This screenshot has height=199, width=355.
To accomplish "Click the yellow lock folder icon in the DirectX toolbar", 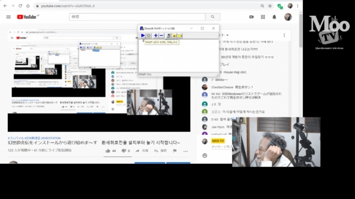I will tap(174, 35).
